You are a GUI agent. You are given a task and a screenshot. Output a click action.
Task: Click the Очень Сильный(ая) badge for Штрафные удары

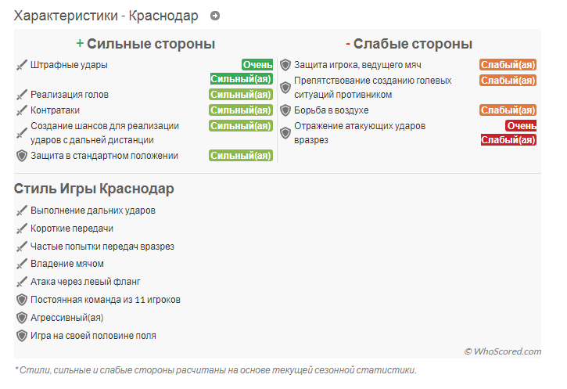tap(242, 72)
